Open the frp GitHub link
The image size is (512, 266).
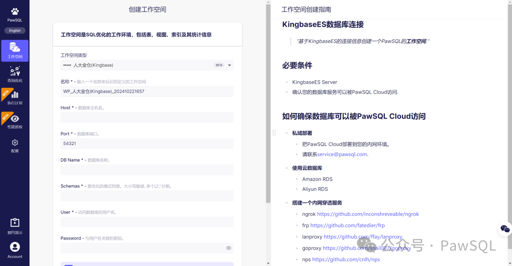pos(347,225)
